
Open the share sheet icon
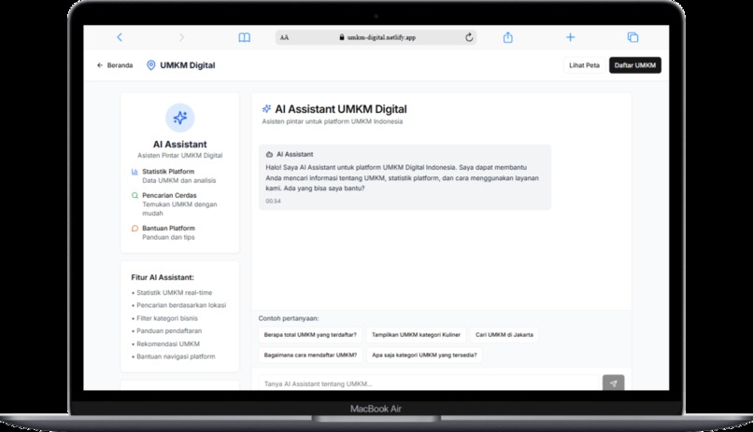(x=508, y=37)
